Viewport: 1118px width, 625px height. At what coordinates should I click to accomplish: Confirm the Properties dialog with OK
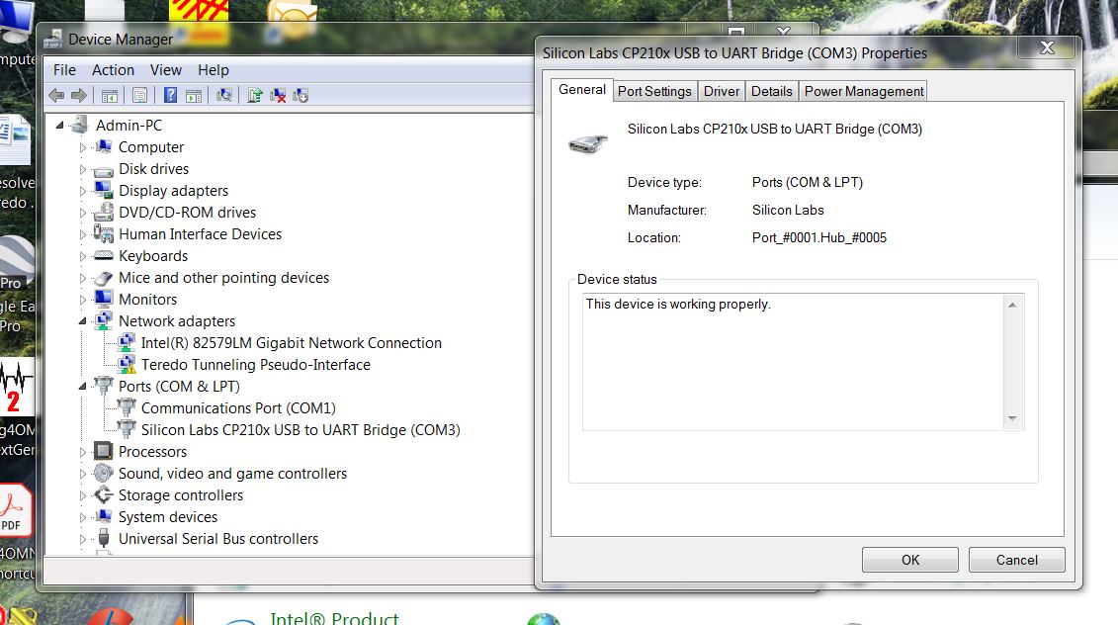909,560
